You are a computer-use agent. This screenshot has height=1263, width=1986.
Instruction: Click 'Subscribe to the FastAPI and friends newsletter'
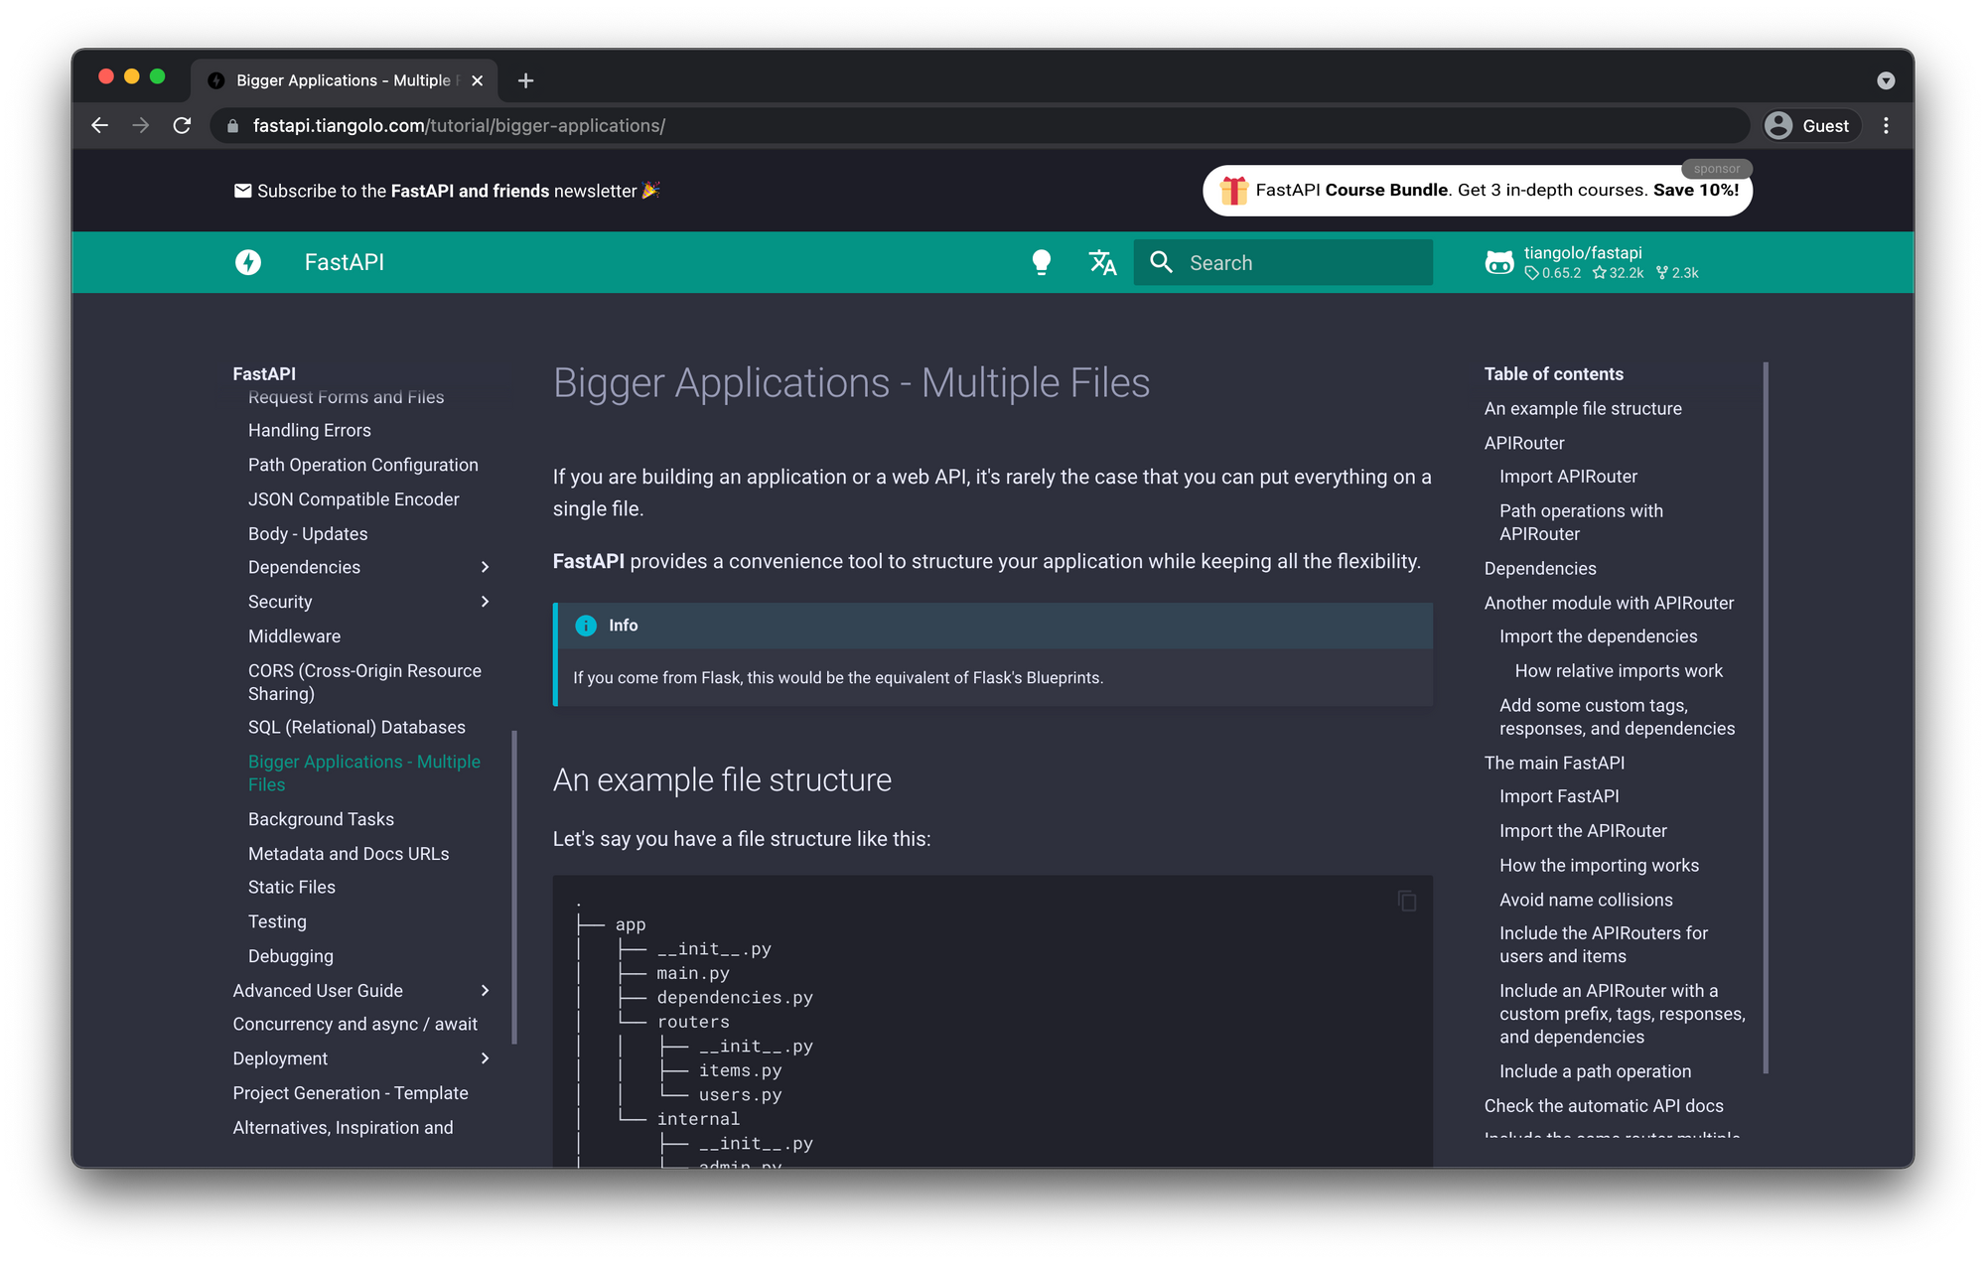(x=447, y=190)
